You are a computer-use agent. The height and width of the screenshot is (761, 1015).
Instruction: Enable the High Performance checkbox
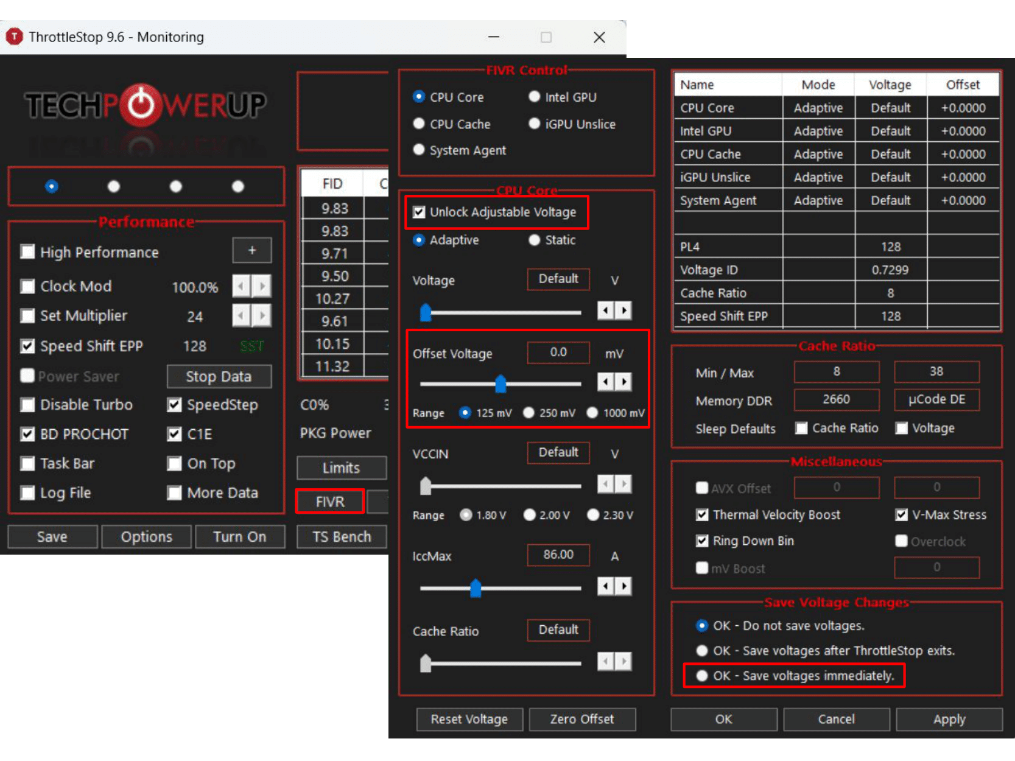[x=27, y=252]
